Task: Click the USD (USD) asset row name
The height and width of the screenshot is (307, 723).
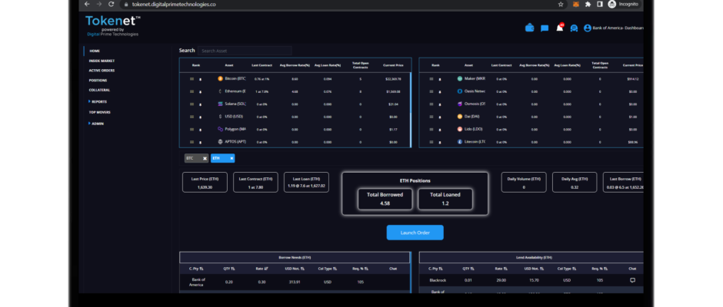Action: point(234,117)
